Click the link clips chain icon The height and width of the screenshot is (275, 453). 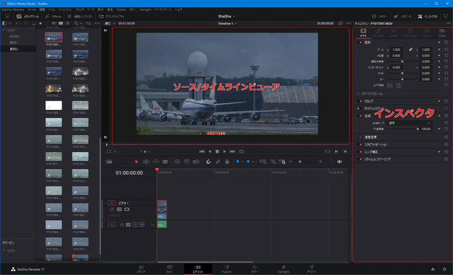(x=217, y=162)
